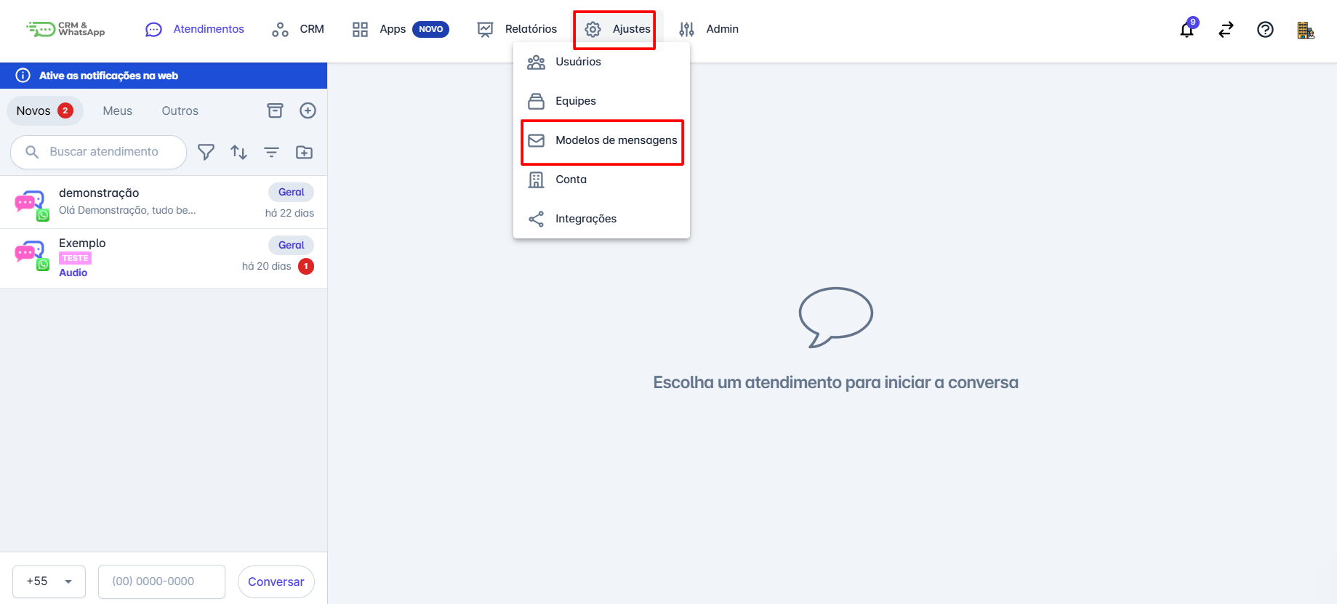This screenshot has width=1337, height=604.
Task: Switch to the Outros tab
Action: pos(180,110)
